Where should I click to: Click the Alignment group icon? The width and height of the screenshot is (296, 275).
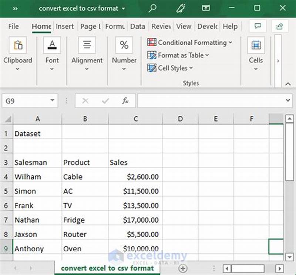87,45
